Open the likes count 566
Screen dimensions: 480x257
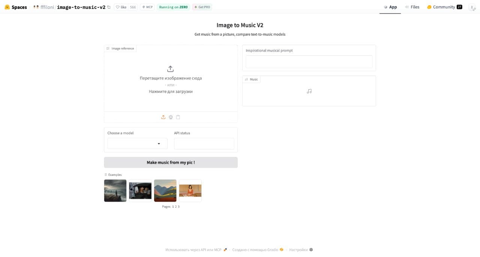click(133, 7)
